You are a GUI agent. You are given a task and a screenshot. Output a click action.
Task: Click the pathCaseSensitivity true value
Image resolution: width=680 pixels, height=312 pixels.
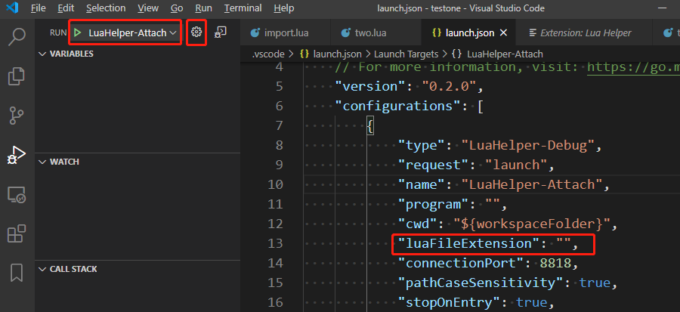point(594,283)
